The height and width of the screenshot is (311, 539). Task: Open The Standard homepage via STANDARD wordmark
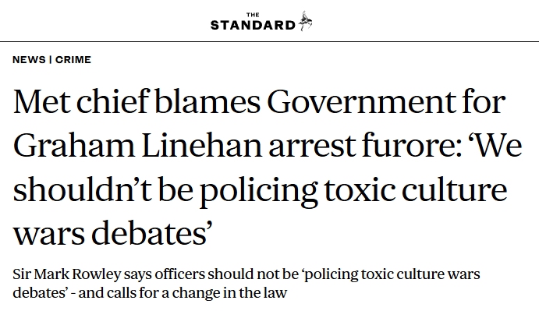pyautogui.click(x=253, y=25)
